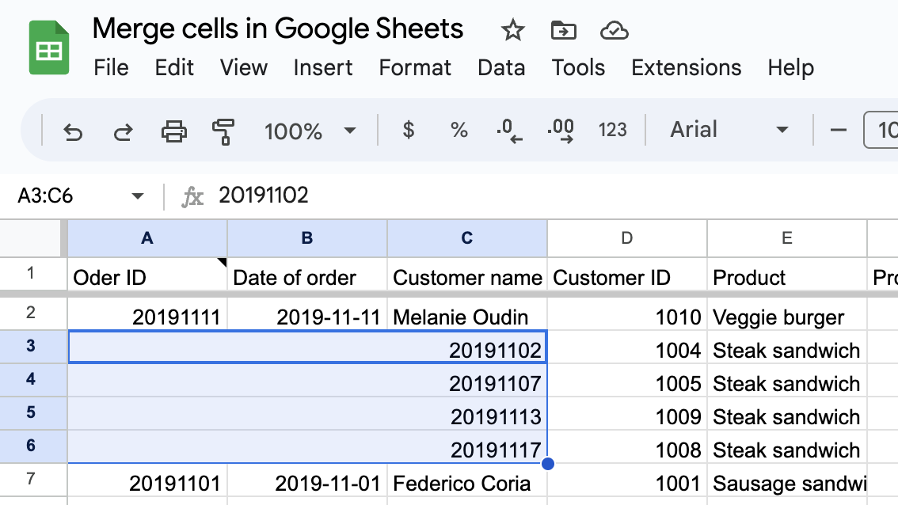This screenshot has height=505, width=898.
Task: Format as percent
Action: (x=459, y=130)
